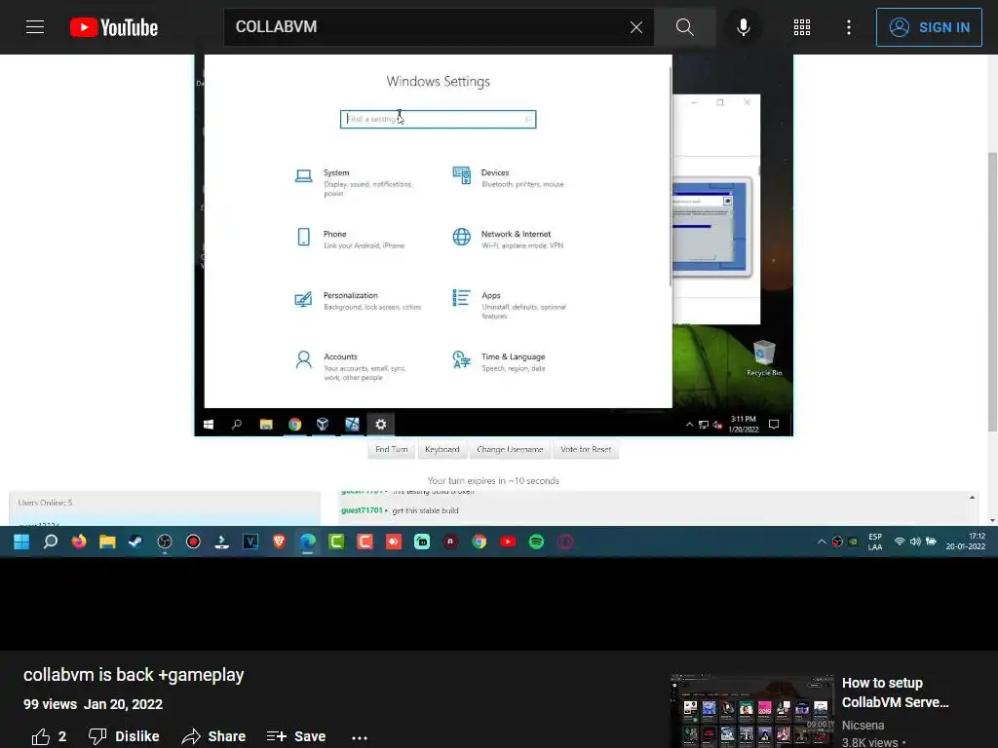Open host Chrome taskbar icon
Viewport: 998px width, 748px height.
pyautogui.click(x=480, y=542)
